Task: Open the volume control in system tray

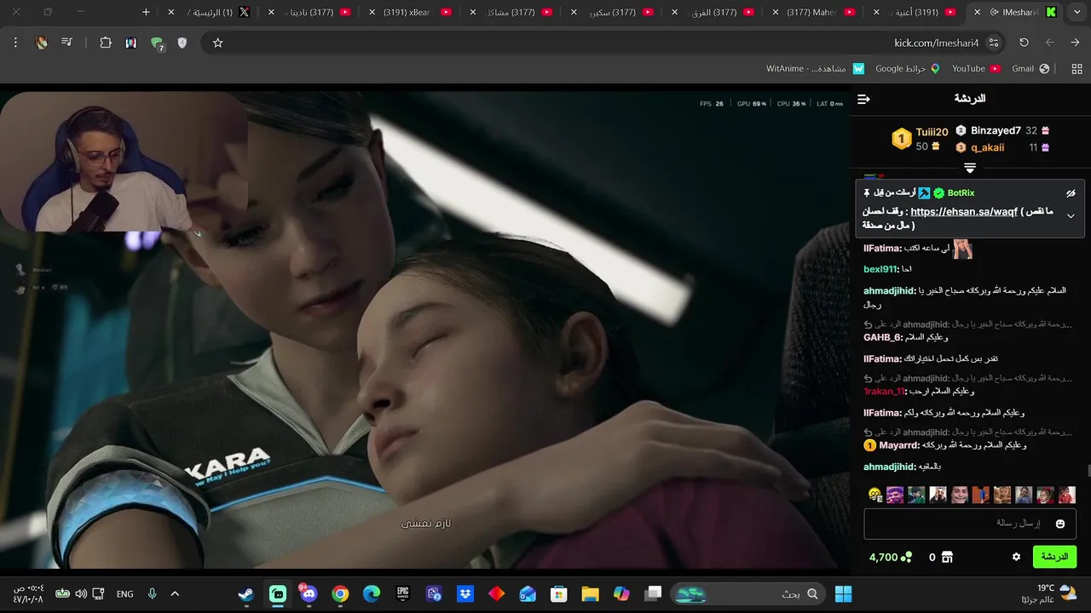Action: pyautogui.click(x=81, y=593)
